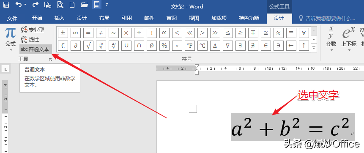The image size is (364, 153).
Task: Click the left indent marker under the ruler
Action: [197, 73]
